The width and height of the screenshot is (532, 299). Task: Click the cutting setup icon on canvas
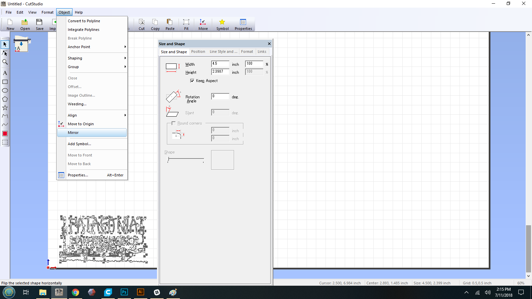pos(22,45)
